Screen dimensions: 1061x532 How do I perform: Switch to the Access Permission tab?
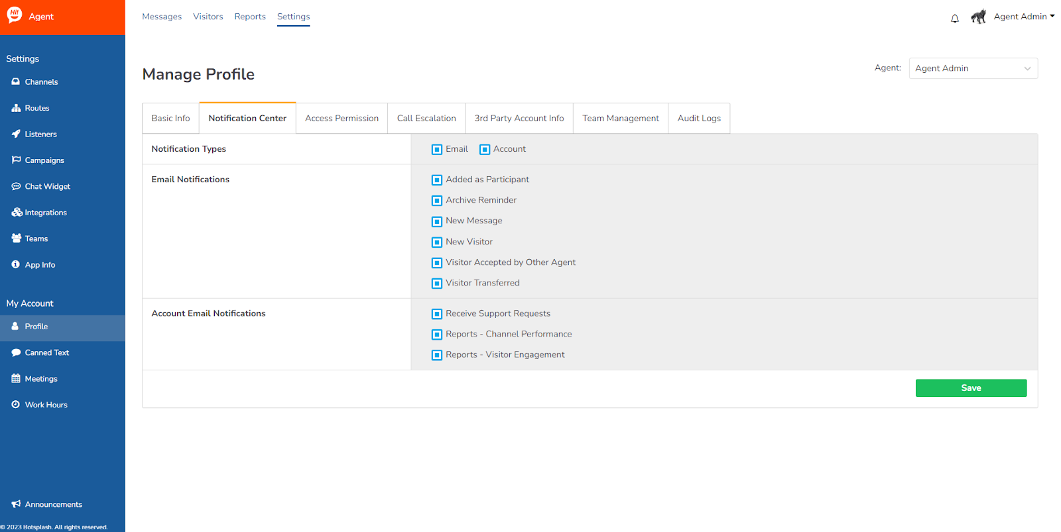pos(342,119)
